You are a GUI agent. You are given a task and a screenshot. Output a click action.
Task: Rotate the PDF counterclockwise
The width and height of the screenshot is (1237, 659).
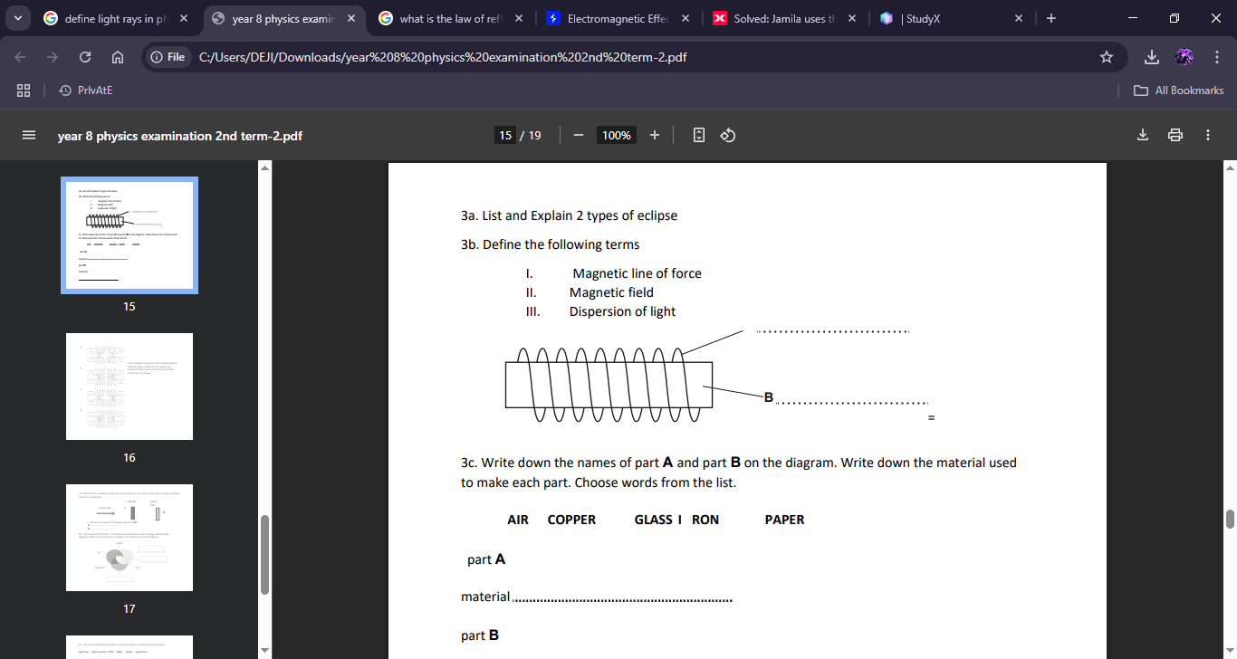[728, 134]
